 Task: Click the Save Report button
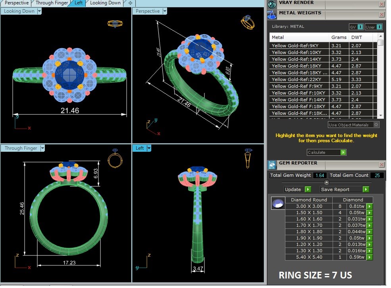(344, 189)
